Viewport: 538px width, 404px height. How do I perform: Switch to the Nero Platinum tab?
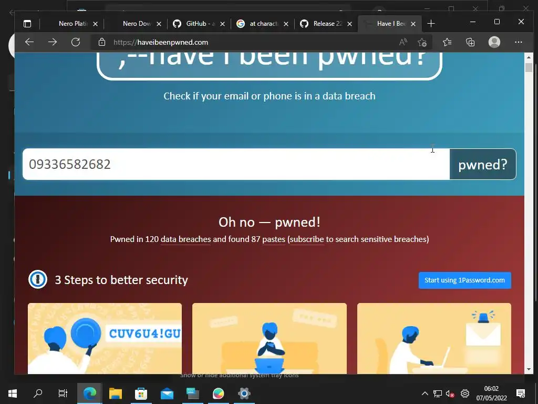pos(73,24)
